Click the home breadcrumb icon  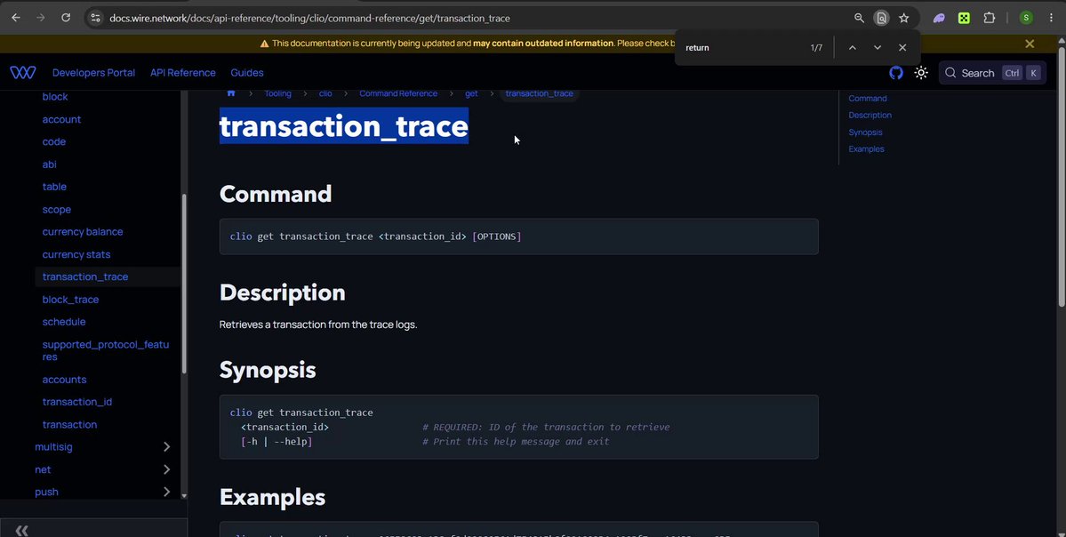point(231,93)
